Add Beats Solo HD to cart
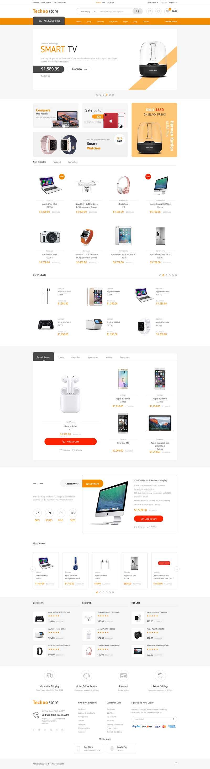210x769 pixels. point(71,442)
